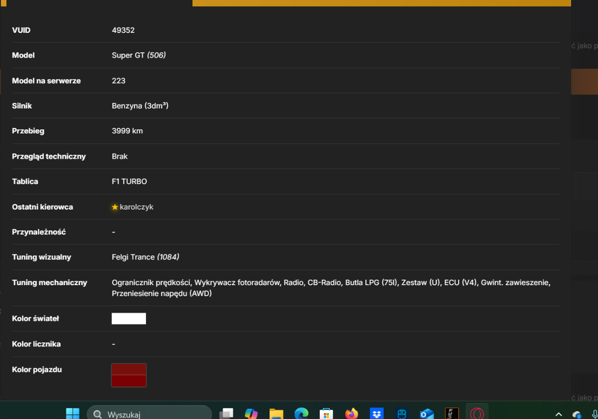
Task: Expand hidden system tray icons chevron
Action: coord(559,414)
